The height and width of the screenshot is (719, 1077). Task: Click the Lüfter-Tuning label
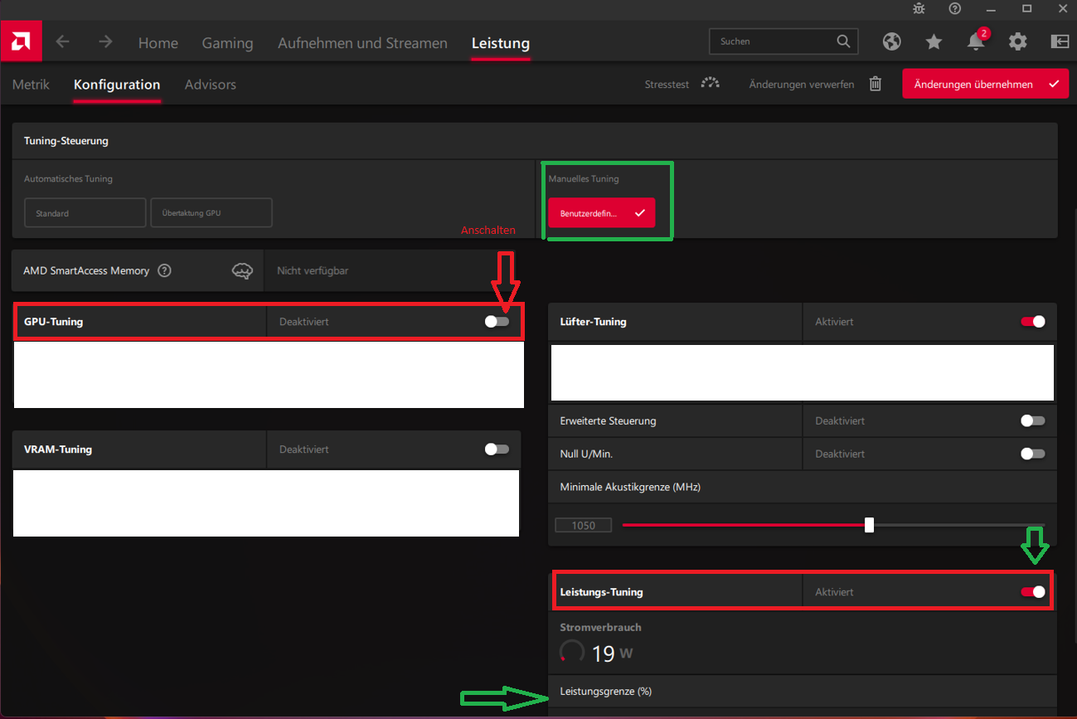(594, 321)
